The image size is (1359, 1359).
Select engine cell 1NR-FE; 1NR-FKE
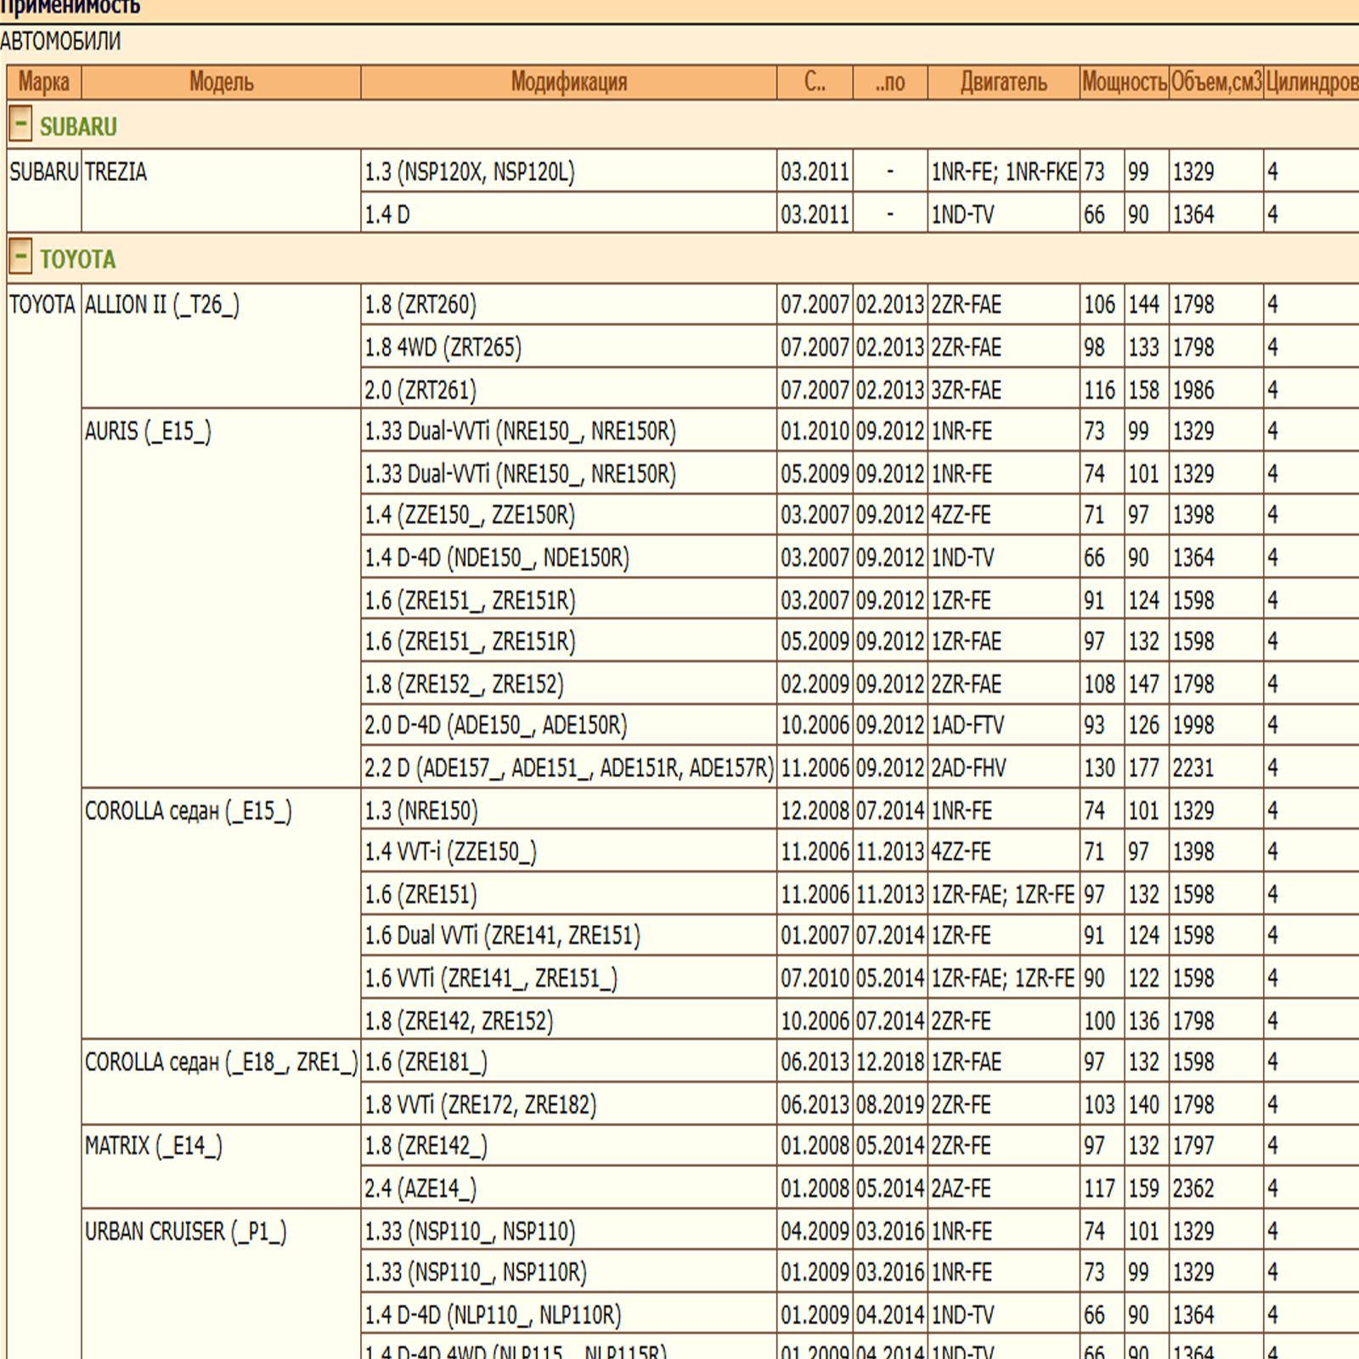(x=1004, y=172)
